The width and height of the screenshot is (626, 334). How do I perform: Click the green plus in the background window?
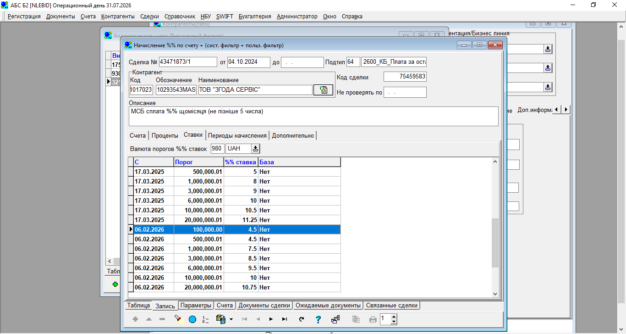[115, 284]
